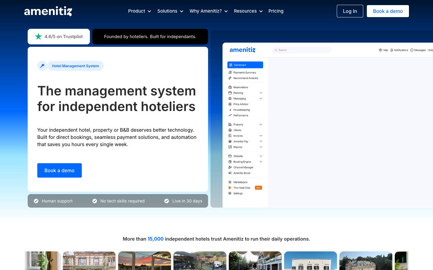Screen dimensions: 433x270
Task: Expand the Reports section chevron
Action: tap(261, 147)
